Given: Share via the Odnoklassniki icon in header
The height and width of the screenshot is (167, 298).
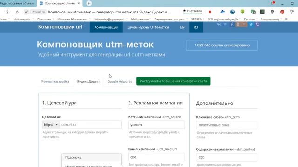Looking at the screenshot, I should 238,24.
